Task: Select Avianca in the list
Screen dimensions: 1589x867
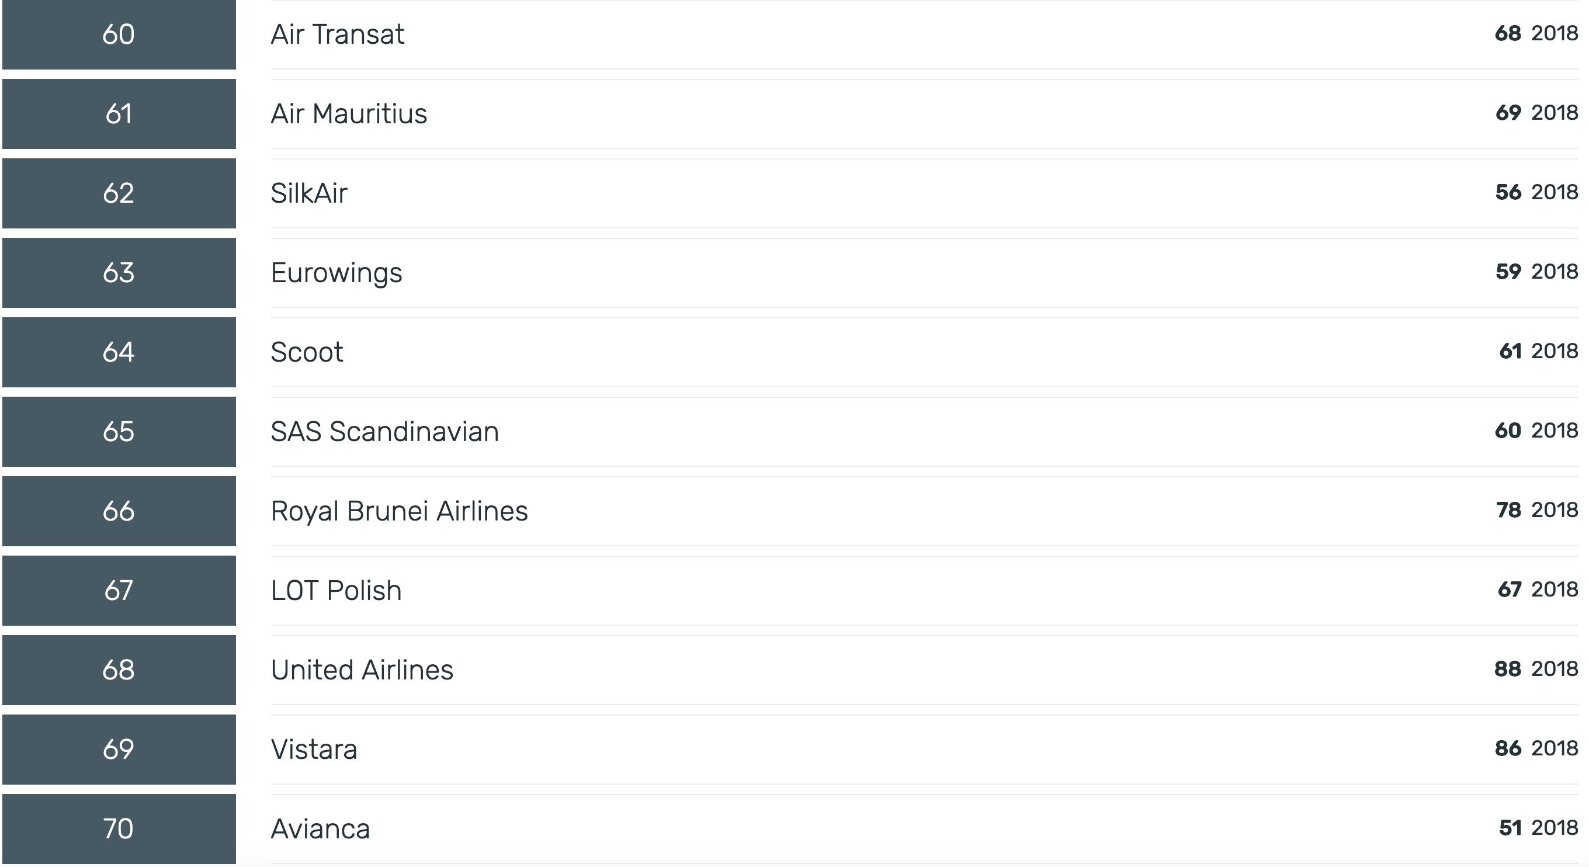Action: pos(320,829)
